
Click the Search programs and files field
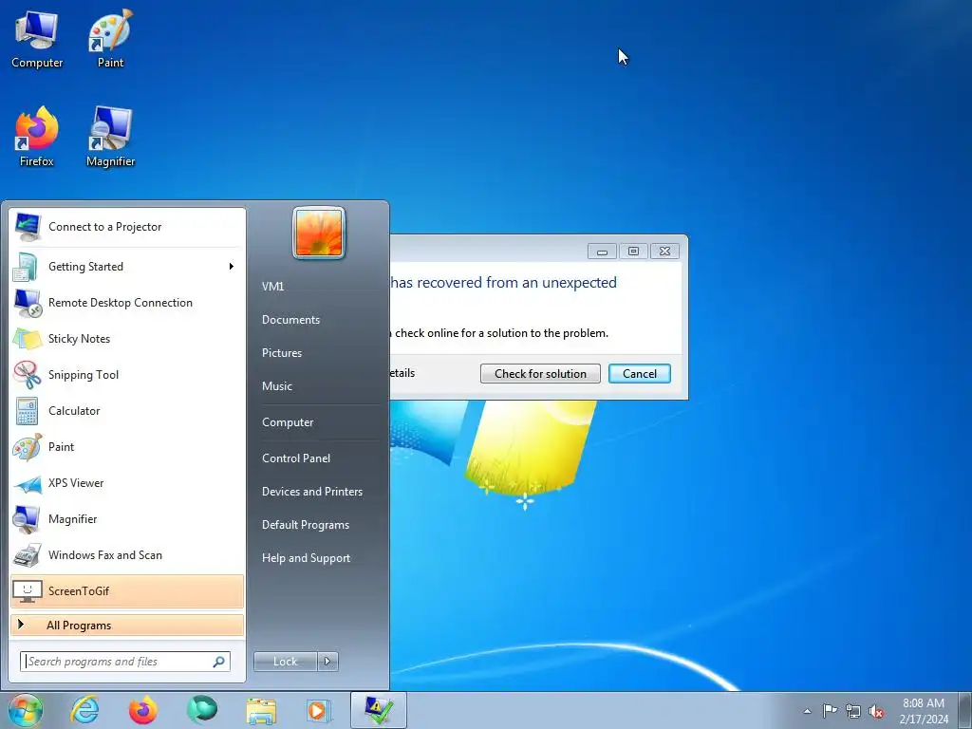click(125, 662)
